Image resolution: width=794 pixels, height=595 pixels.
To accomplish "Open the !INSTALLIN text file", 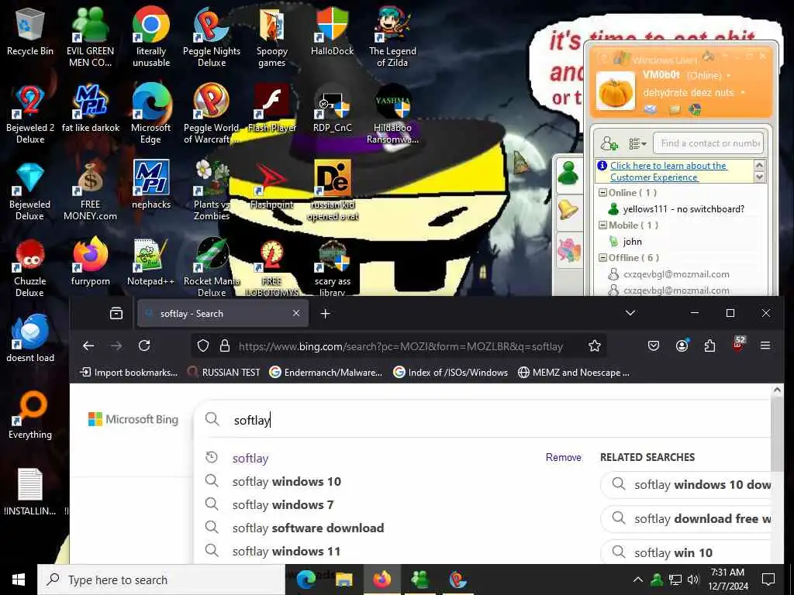I will (30, 492).
